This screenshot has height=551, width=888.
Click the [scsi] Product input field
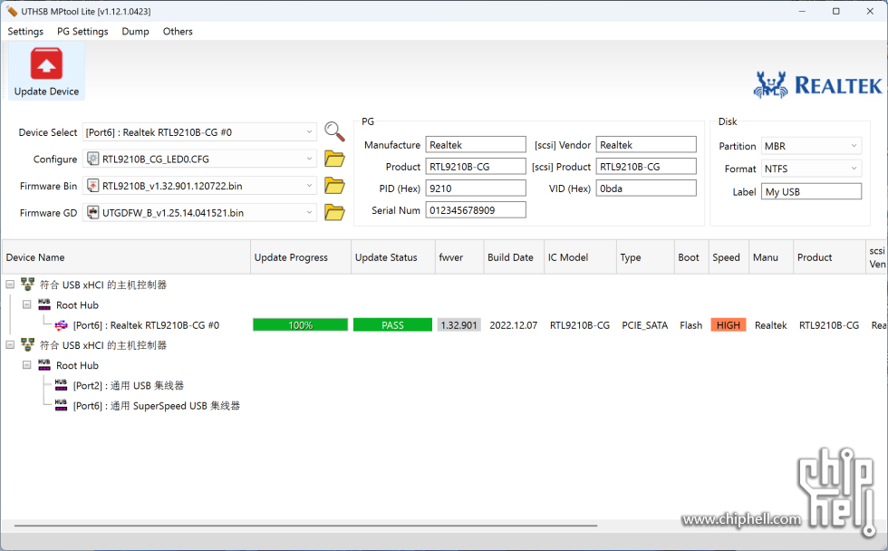(x=646, y=167)
